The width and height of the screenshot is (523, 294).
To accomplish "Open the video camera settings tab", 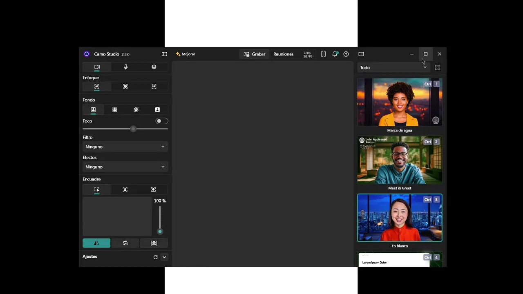I will click(97, 67).
